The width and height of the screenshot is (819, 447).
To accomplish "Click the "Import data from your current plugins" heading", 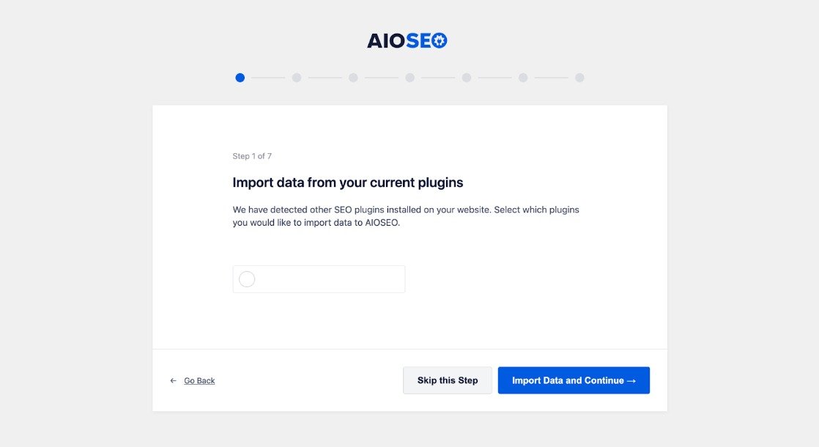I will (x=347, y=182).
